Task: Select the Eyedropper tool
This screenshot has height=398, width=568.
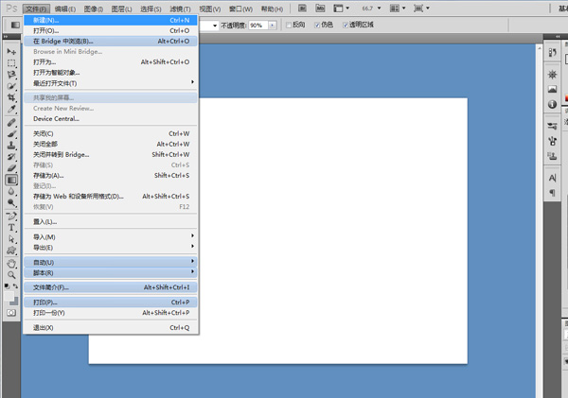Action: click(x=11, y=110)
